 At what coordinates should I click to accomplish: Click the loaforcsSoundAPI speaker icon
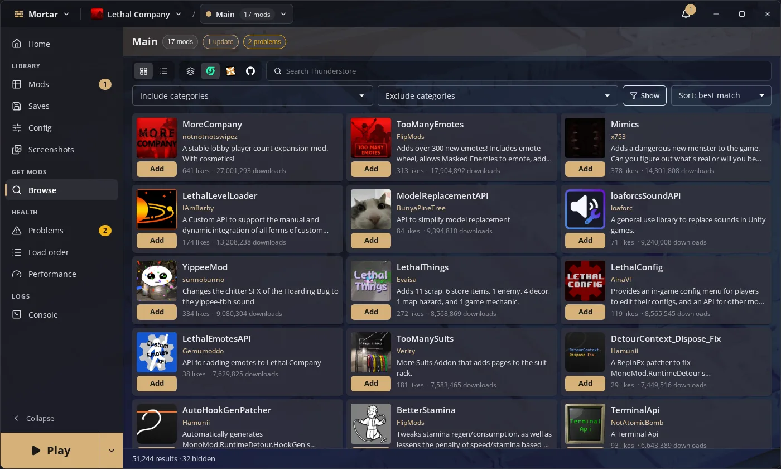[x=585, y=209]
